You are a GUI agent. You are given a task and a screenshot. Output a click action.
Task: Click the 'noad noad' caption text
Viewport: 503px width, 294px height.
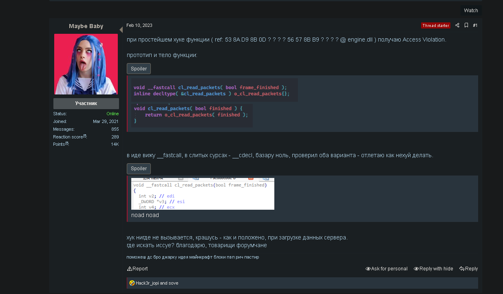click(x=145, y=215)
